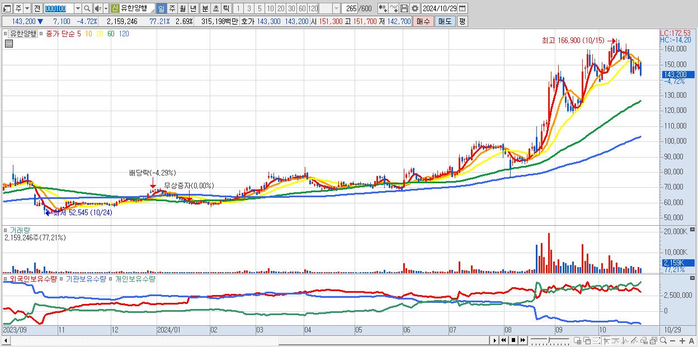Click the dotted-frame chart icon at bottom

(596, 340)
